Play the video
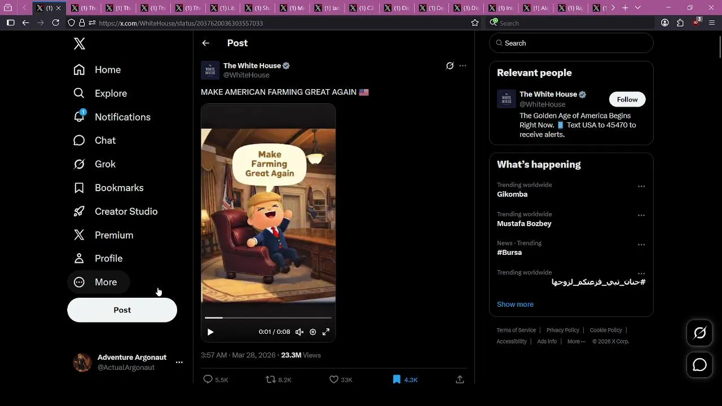Viewport: 722px width, 406px height. click(x=210, y=332)
